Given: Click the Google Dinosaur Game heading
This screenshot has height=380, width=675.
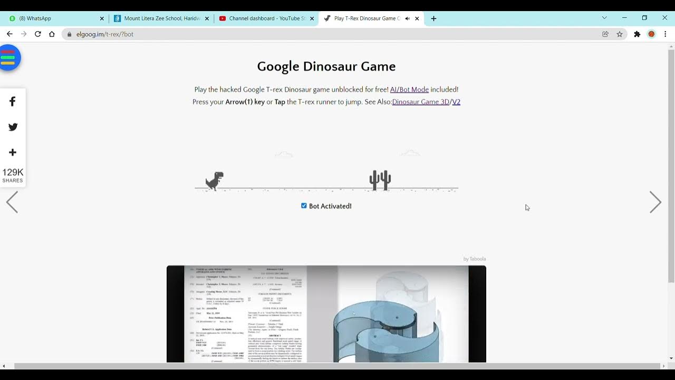Looking at the screenshot, I should coord(326,66).
